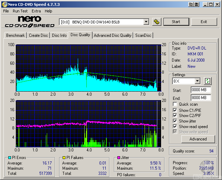Toggle the Show jitter checkbox
The height and width of the screenshot is (180, 222).
[x=175, y=121]
